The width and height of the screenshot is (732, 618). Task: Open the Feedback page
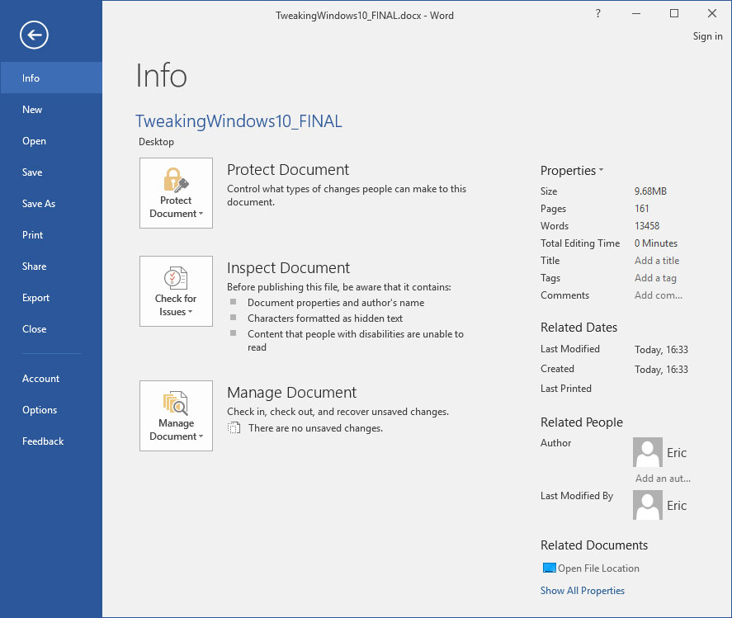tap(51, 441)
